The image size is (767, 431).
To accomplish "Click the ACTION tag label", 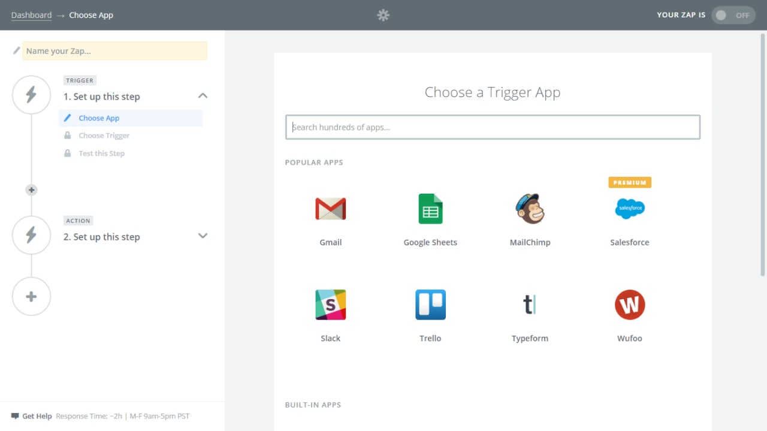I will click(x=78, y=221).
